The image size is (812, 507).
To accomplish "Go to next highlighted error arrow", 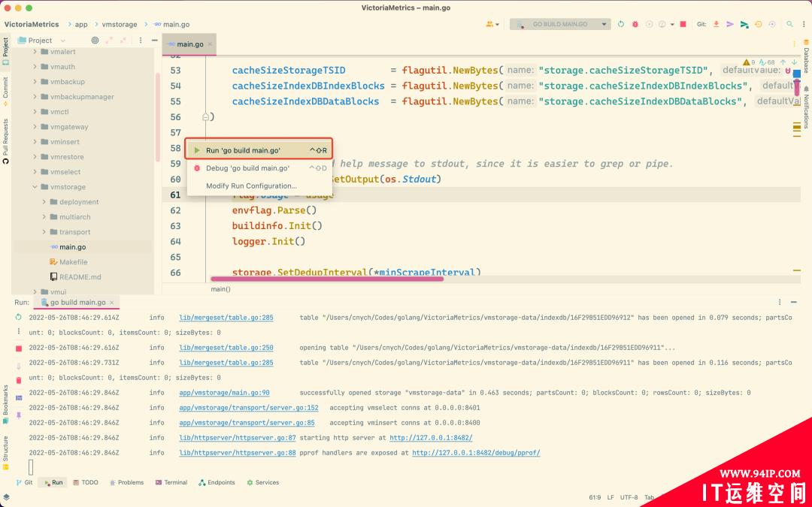I will (795, 62).
